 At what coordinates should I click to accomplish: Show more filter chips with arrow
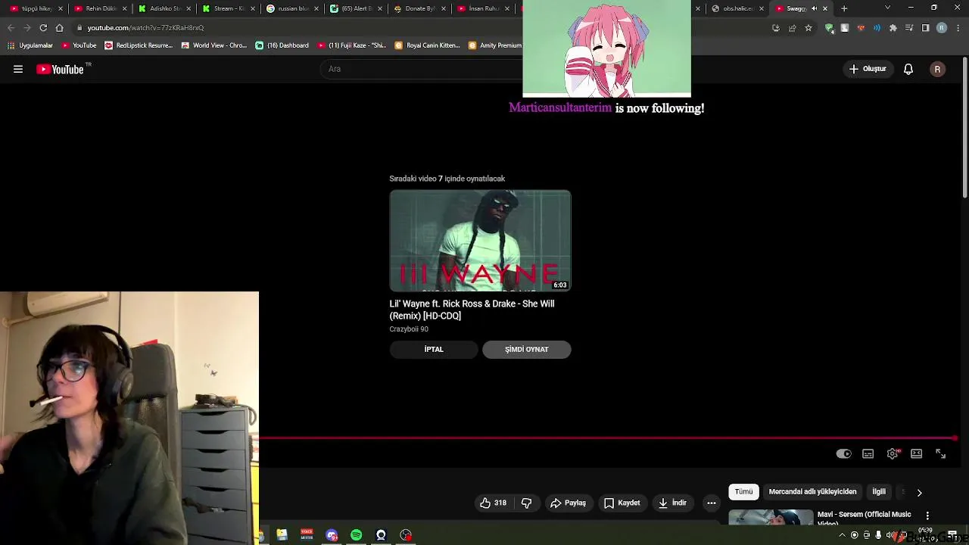coord(919,492)
